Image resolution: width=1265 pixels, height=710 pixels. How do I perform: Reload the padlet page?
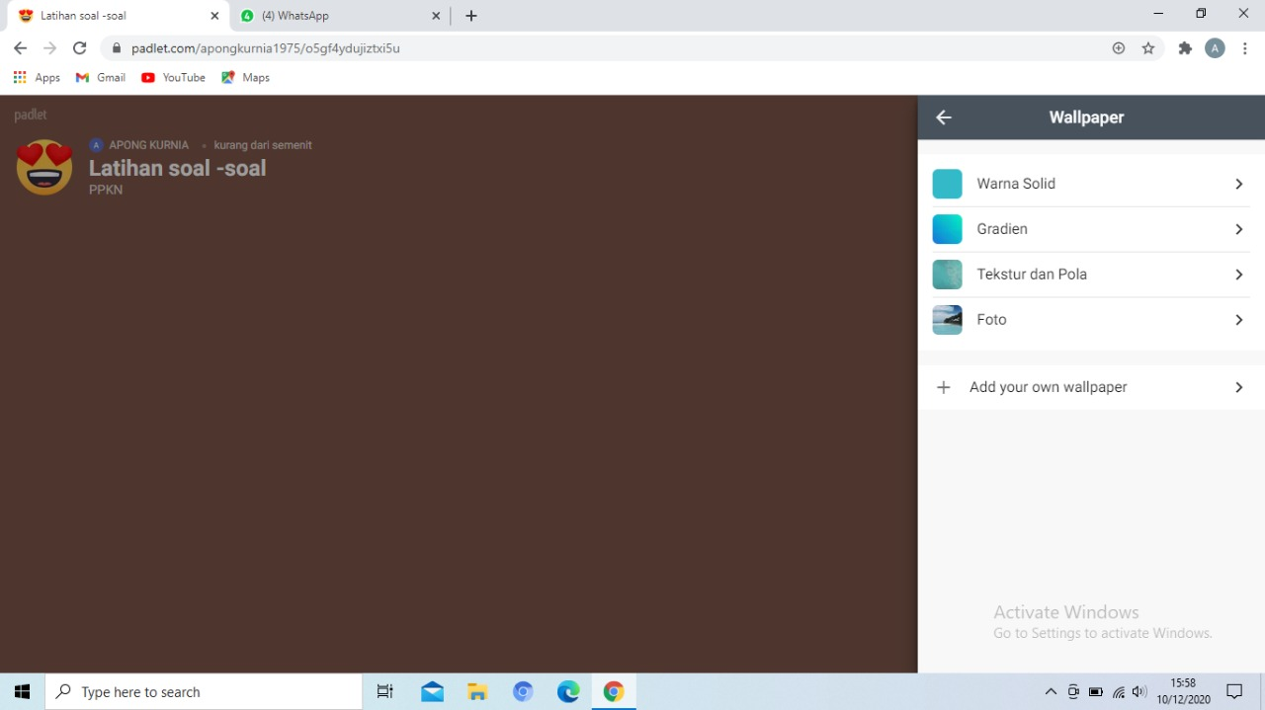tap(80, 48)
